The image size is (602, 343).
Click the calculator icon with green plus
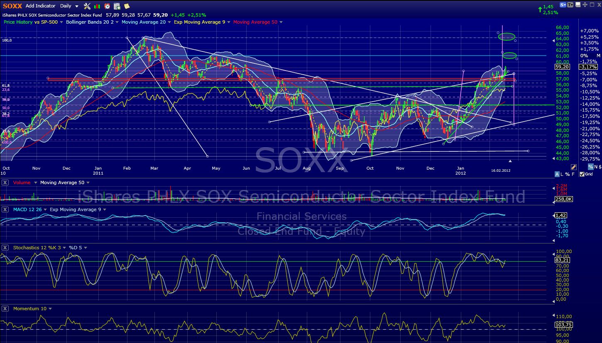pos(117,6)
